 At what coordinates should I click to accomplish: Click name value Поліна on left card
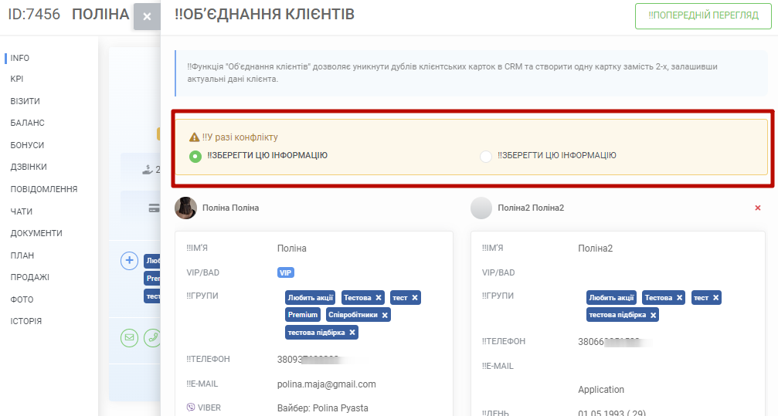click(292, 249)
